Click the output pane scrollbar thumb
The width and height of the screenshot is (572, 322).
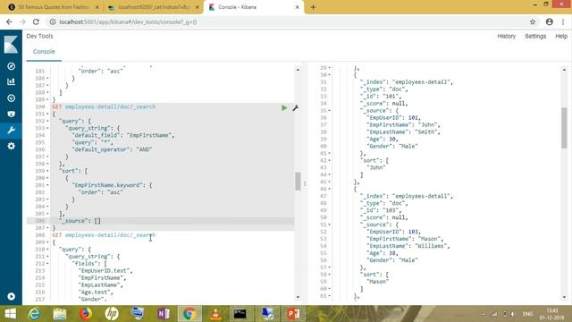(564, 128)
